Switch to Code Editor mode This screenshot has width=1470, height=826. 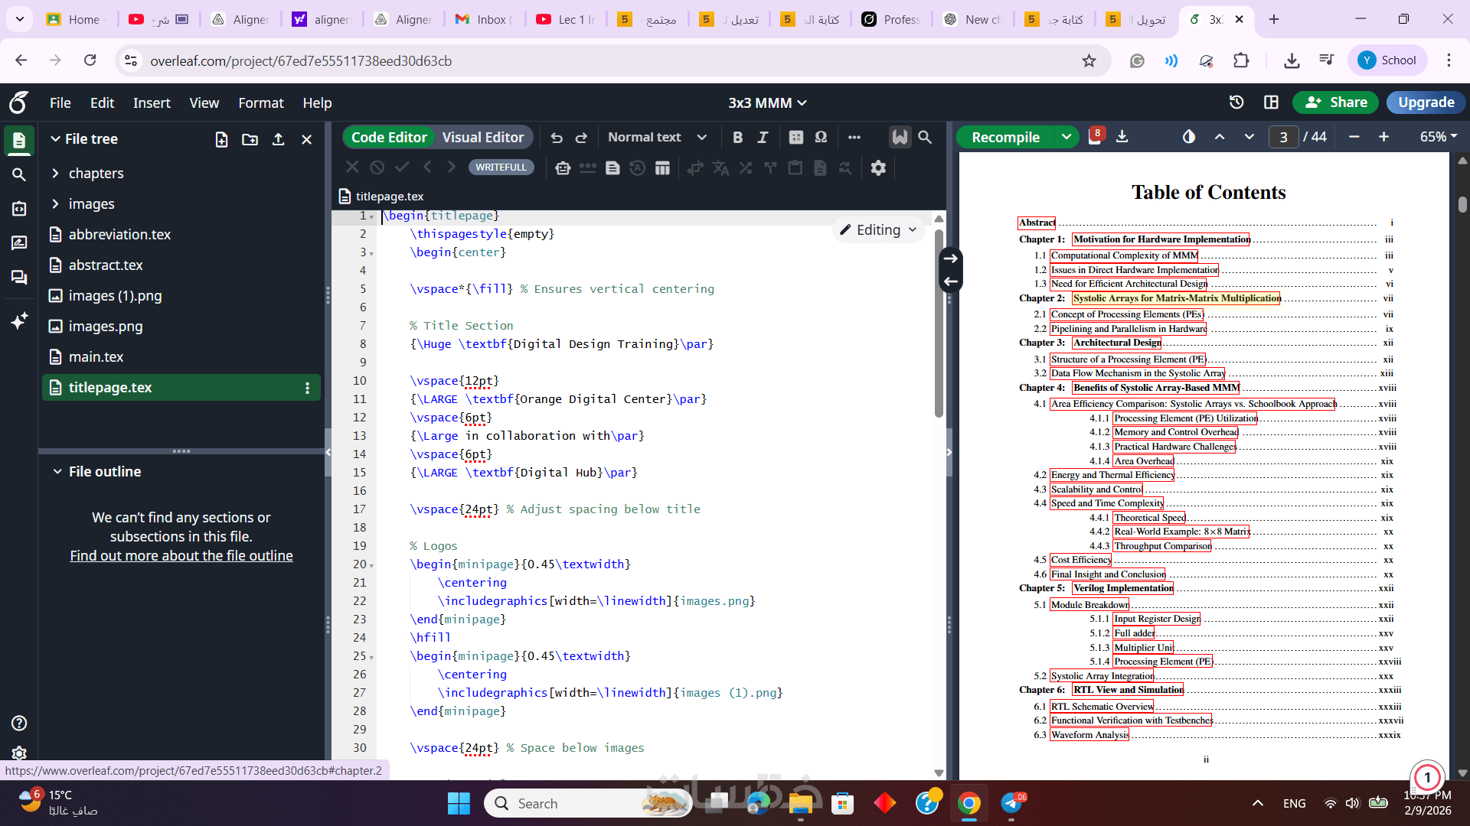pyautogui.click(x=389, y=138)
